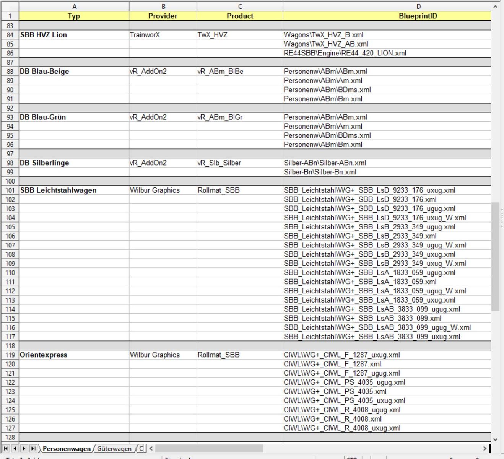Select the RE44_420_LION.xml blueprint cell
This screenshot has width=504, height=459.
point(387,53)
